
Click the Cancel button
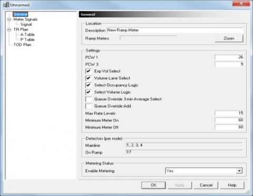[x=206, y=185]
